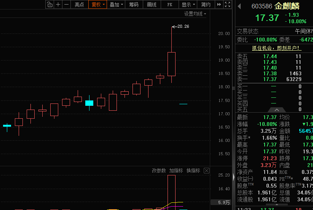Image resolution: width=313 pixels, height=210 pixels.
Task: Zoom in chart with plus icon
Action: 58,5
